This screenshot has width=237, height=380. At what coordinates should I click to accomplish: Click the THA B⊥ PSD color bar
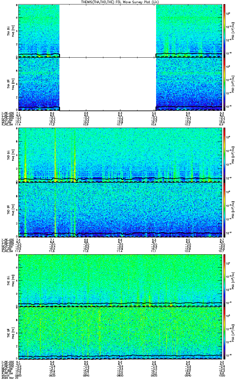click(225, 31)
